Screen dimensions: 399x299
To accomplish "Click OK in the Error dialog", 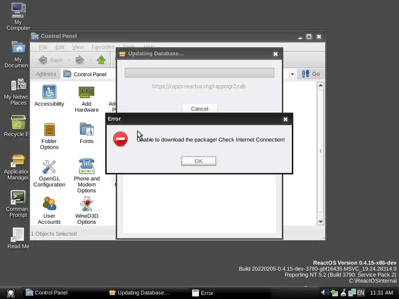I will pos(199,161).
